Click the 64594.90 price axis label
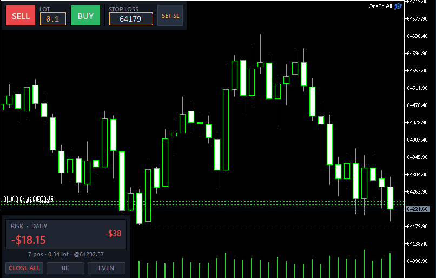 point(417,53)
